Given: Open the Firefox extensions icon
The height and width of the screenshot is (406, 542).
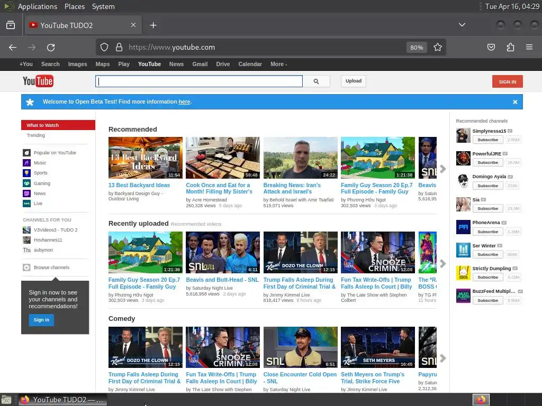Looking at the screenshot, I should [510, 47].
